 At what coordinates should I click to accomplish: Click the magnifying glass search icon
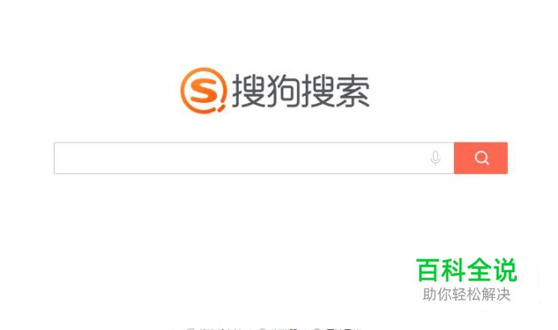[481, 158]
